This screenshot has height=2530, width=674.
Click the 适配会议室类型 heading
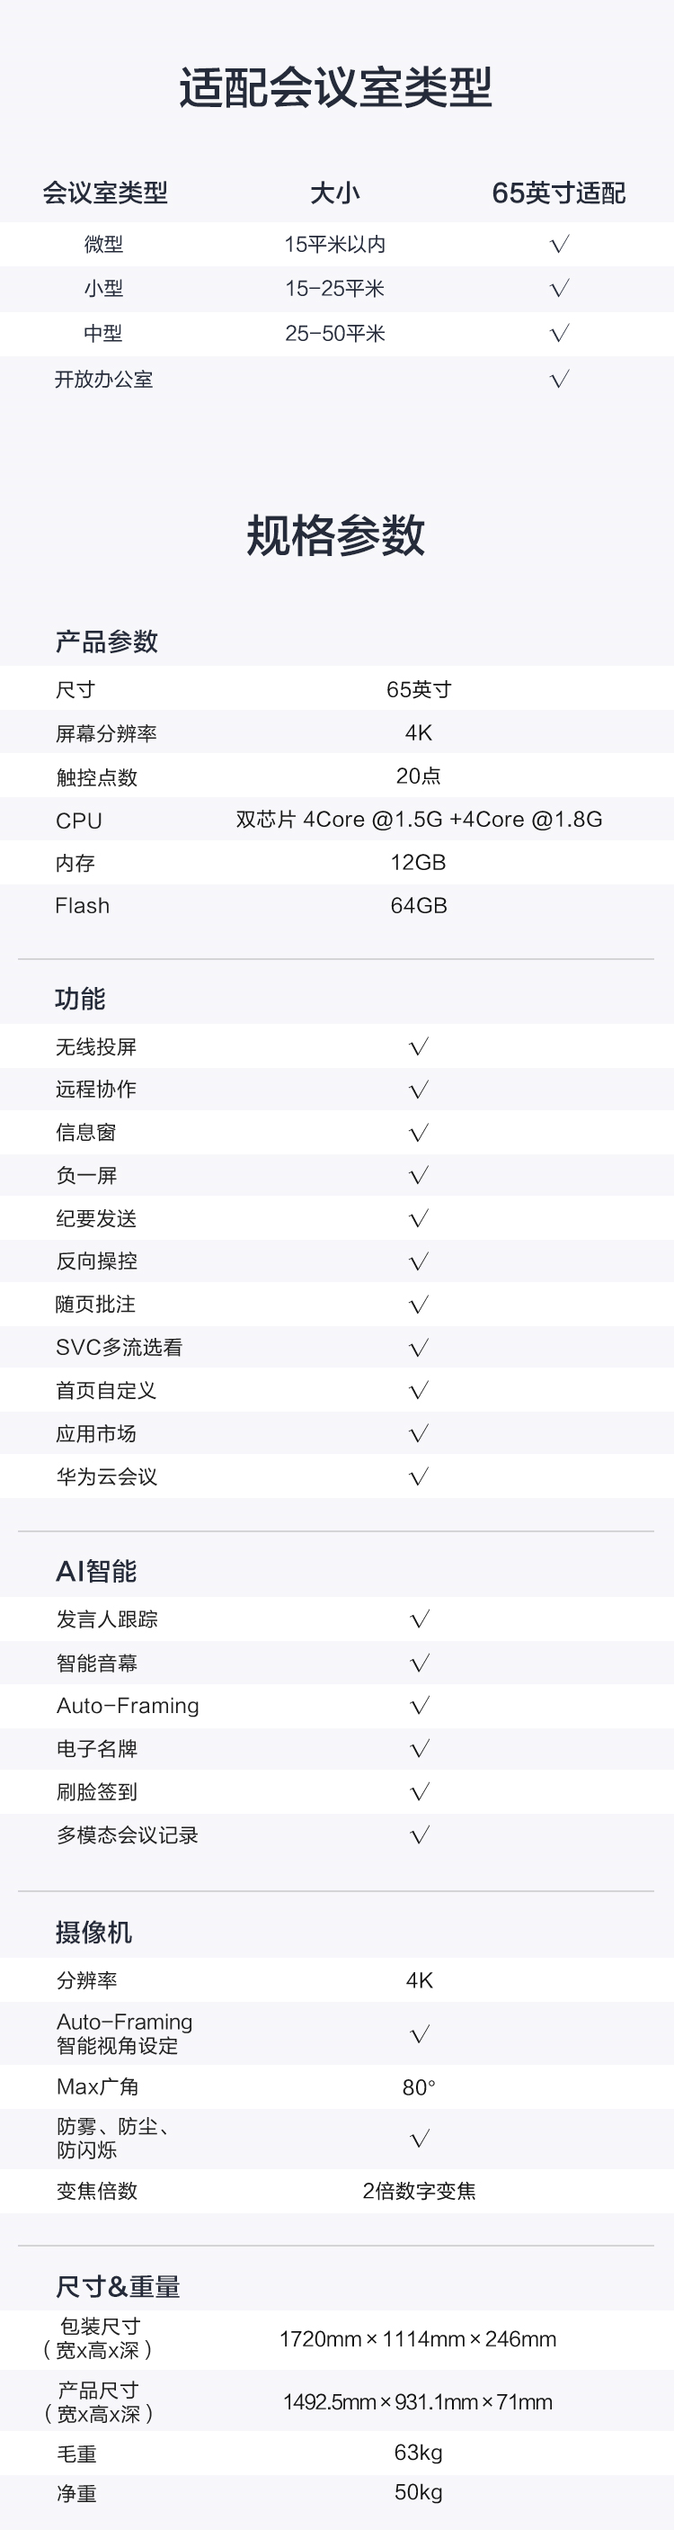tap(335, 88)
